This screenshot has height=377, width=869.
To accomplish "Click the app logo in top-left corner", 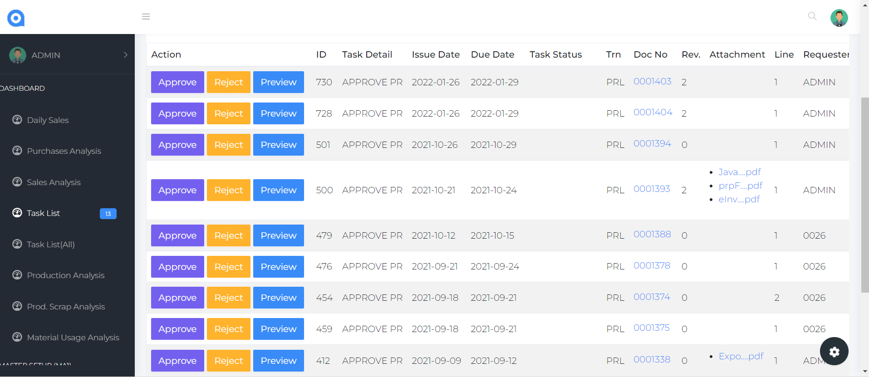I will tap(16, 18).
